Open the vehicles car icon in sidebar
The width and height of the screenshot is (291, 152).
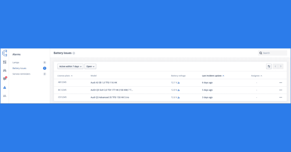[5, 71]
